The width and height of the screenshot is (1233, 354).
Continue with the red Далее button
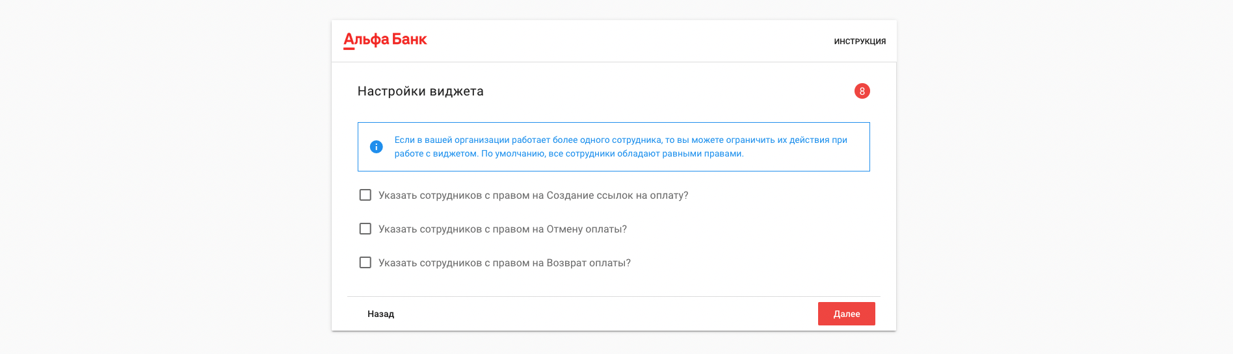click(846, 314)
